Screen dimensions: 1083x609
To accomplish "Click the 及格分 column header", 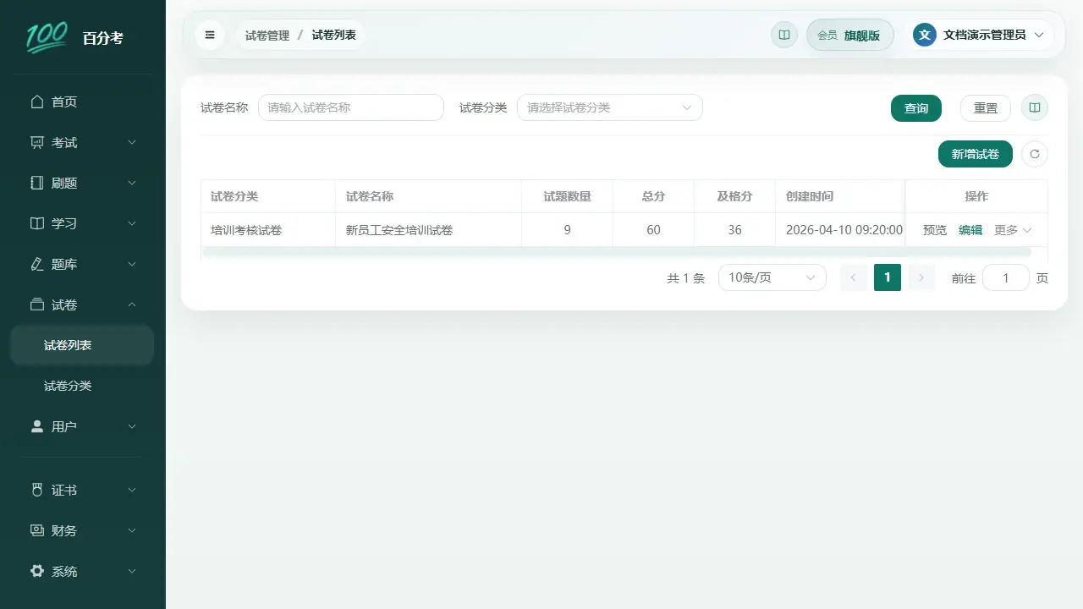I will (x=735, y=196).
